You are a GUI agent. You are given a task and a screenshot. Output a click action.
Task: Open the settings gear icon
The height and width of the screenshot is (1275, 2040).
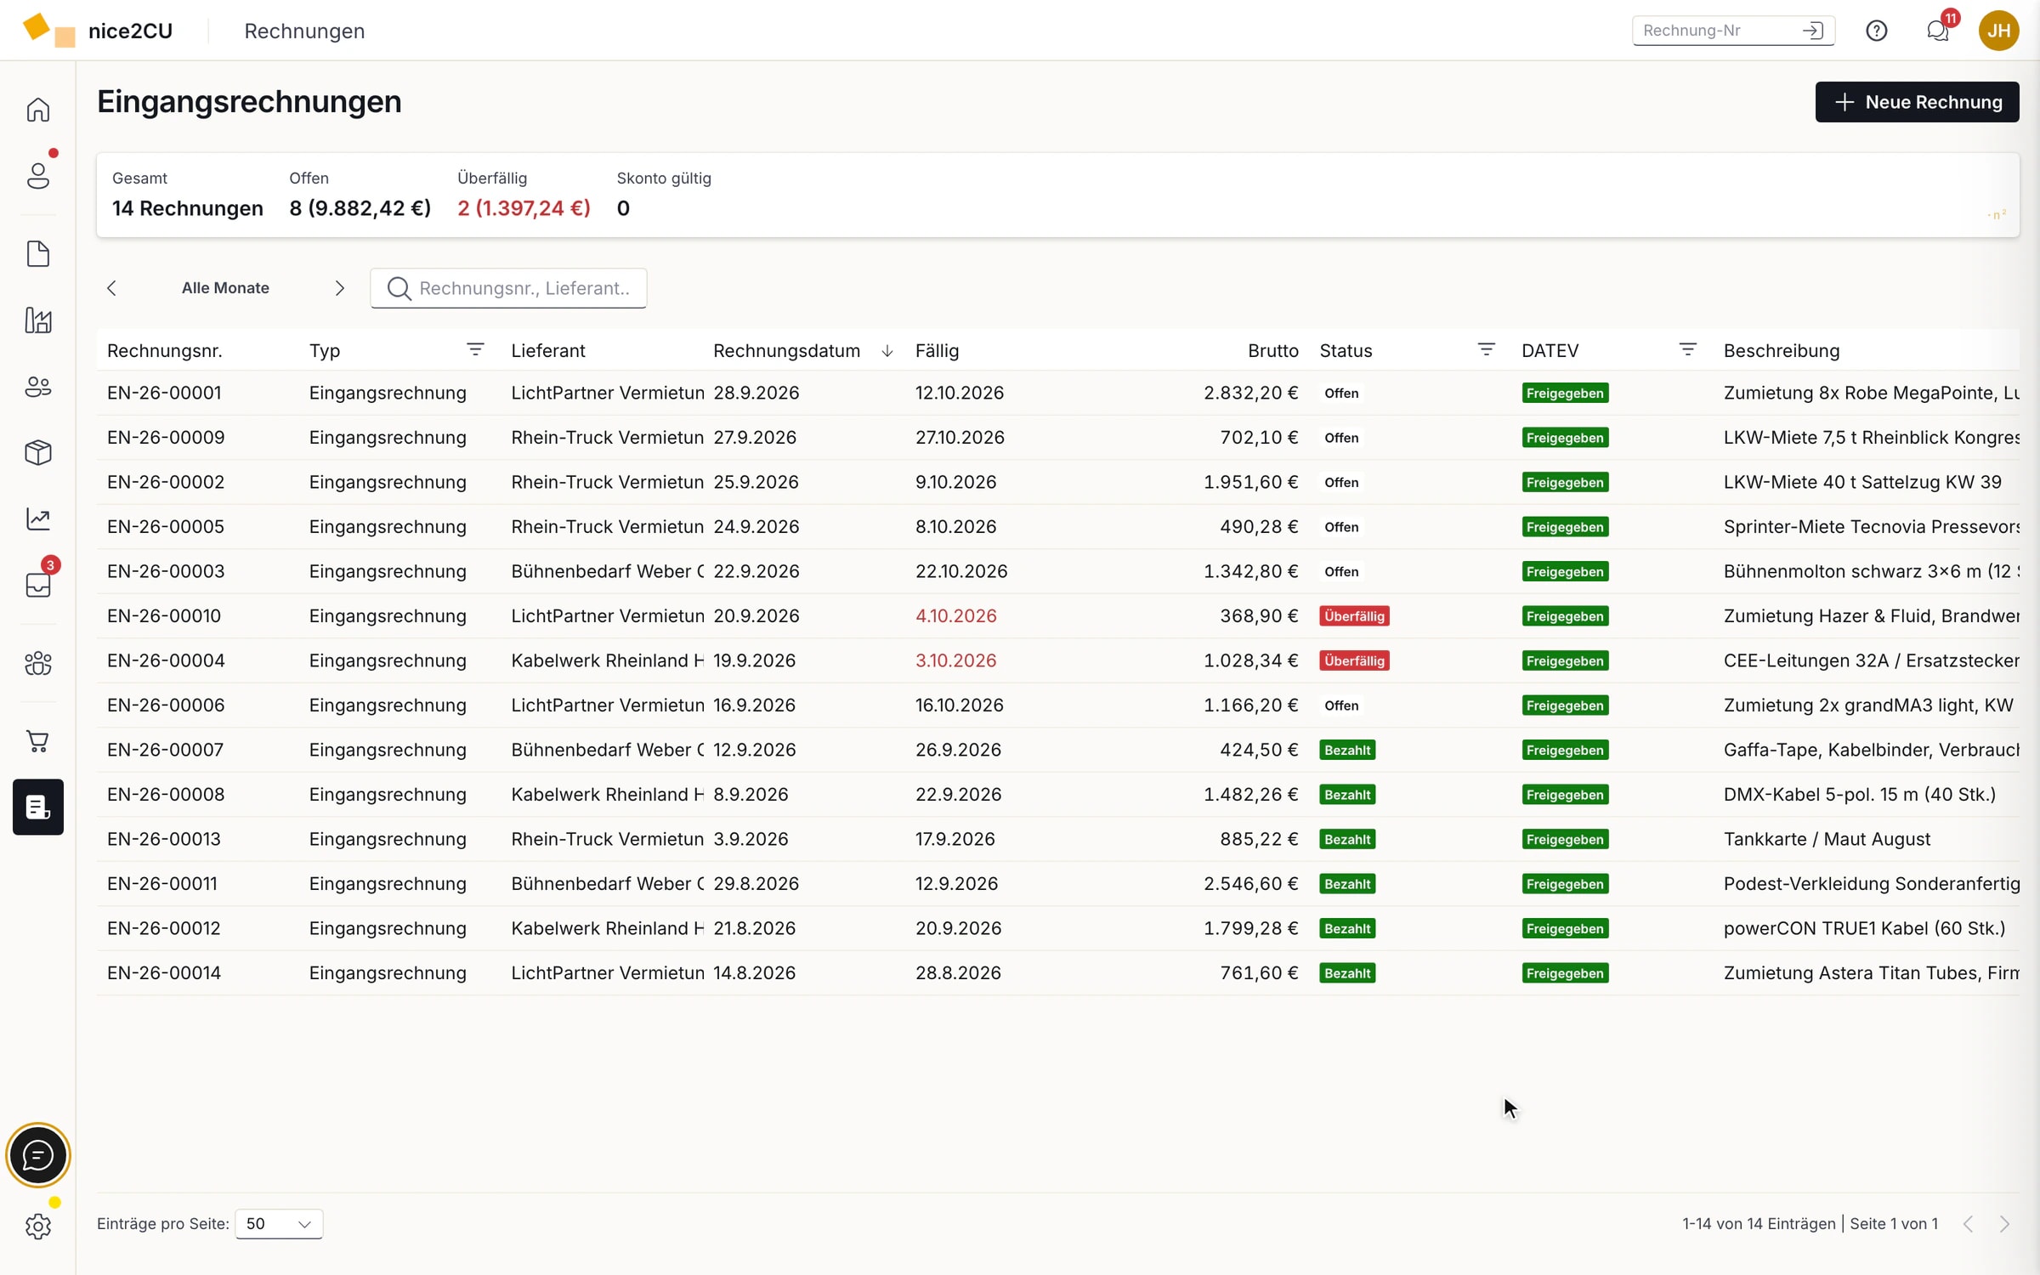(x=37, y=1226)
